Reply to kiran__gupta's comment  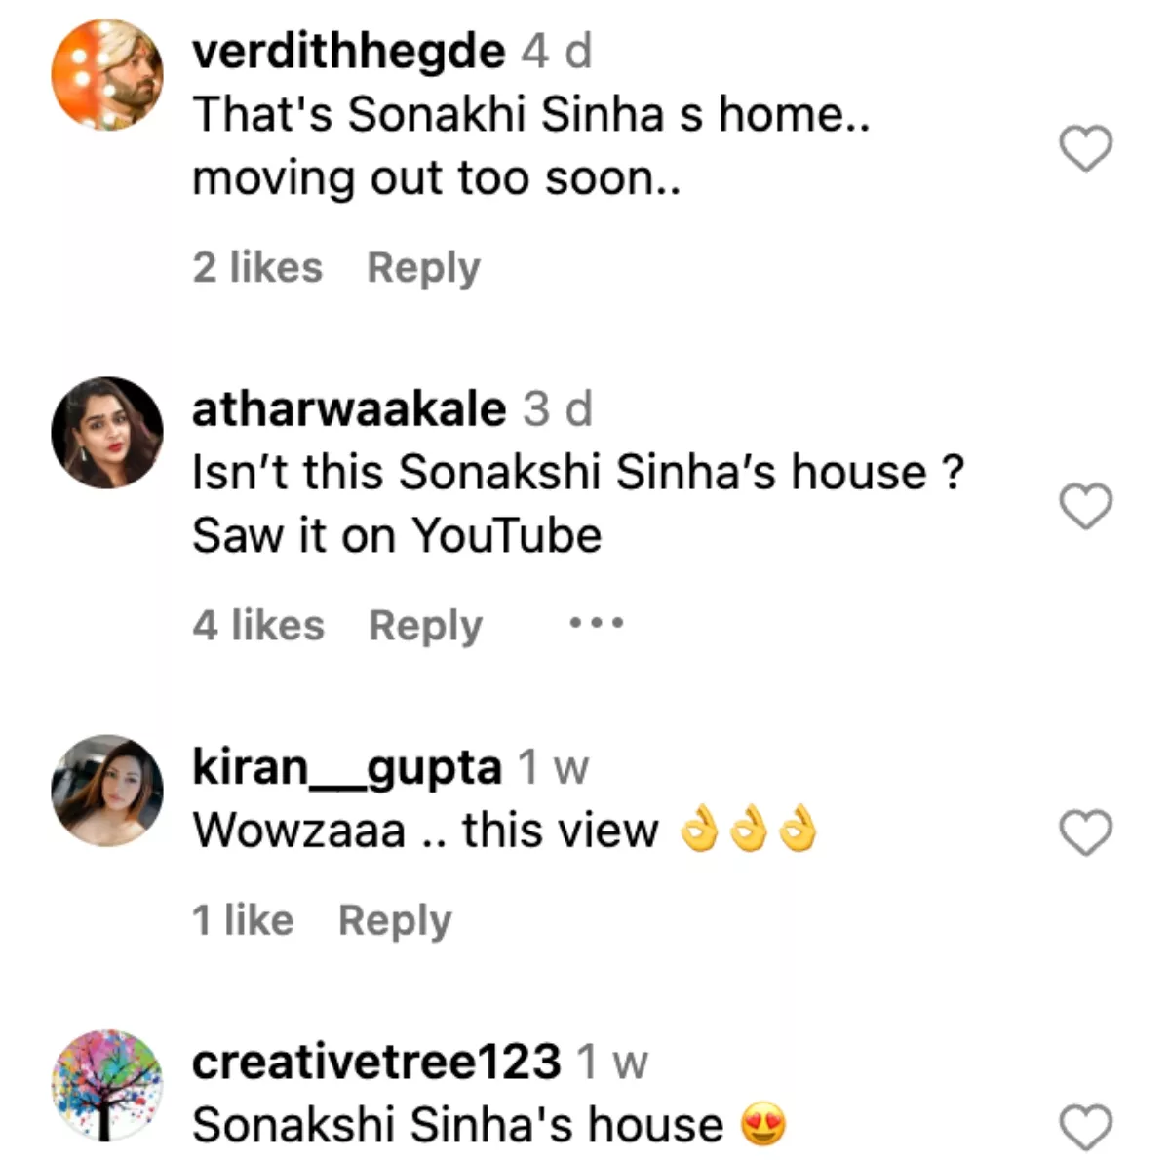click(x=395, y=920)
